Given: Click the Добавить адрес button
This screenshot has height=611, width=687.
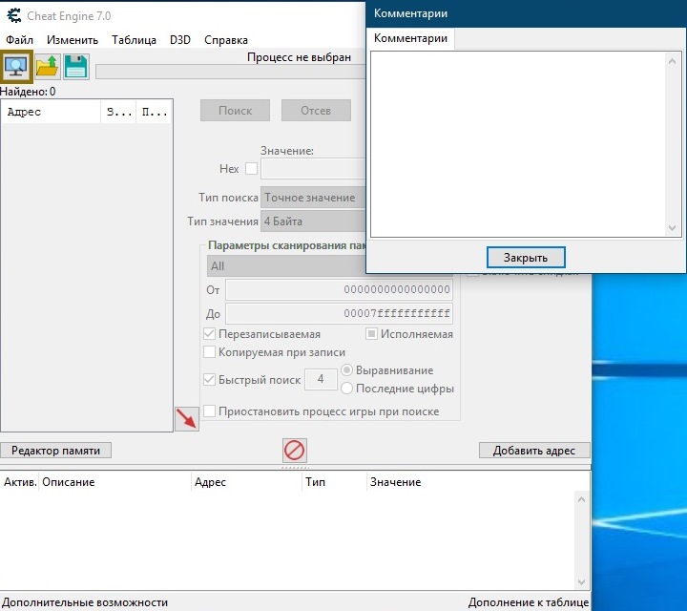Looking at the screenshot, I should tap(534, 451).
